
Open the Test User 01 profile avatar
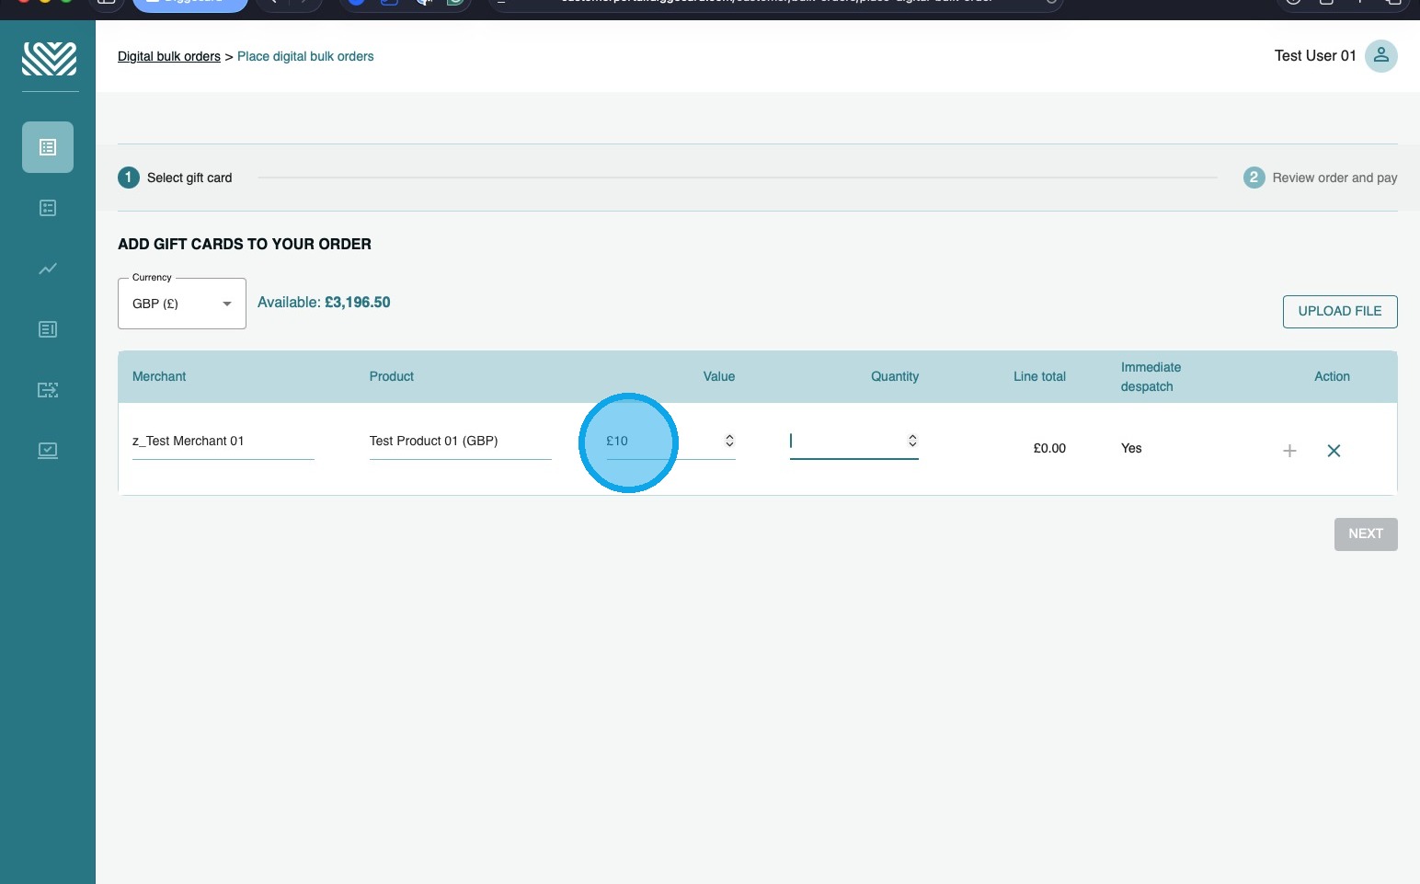(x=1380, y=56)
